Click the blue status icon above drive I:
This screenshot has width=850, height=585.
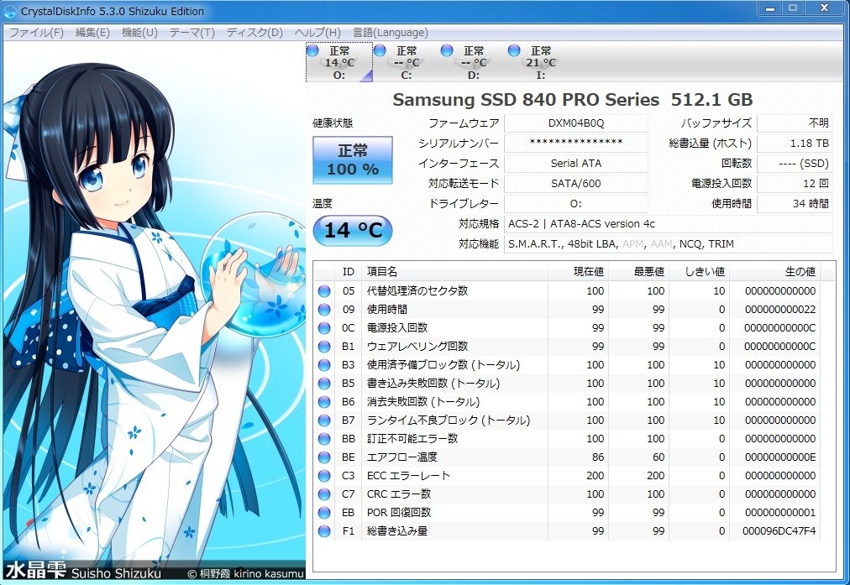tap(516, 51)
